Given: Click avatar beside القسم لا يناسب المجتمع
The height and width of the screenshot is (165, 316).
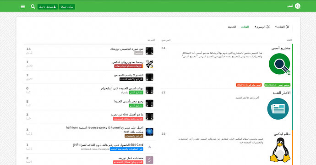Looking at the screenshot, I should 149,77.
